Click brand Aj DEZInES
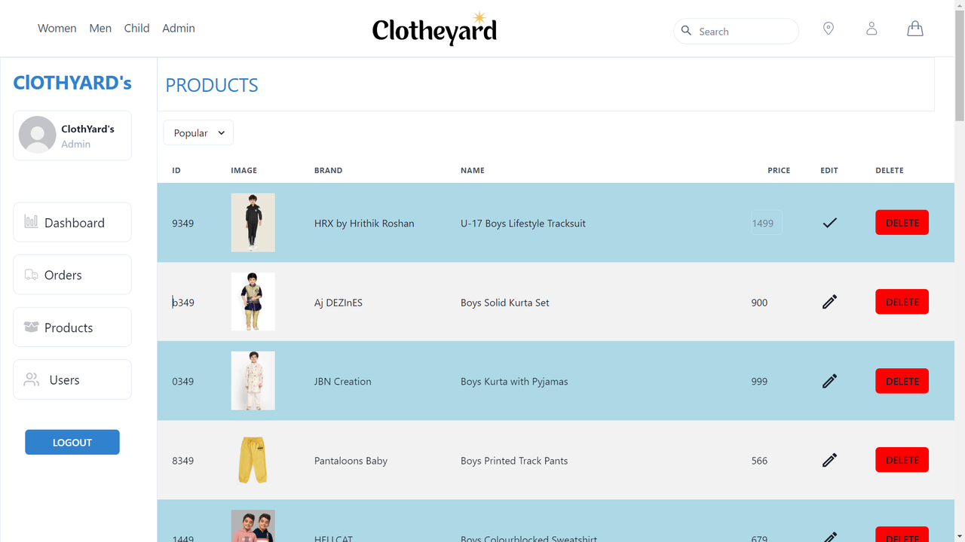The image size is (965, 542). coord(339,302)
